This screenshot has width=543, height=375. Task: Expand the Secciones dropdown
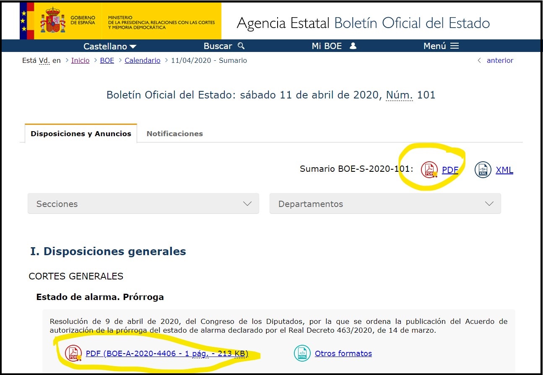tap(143, 204)
